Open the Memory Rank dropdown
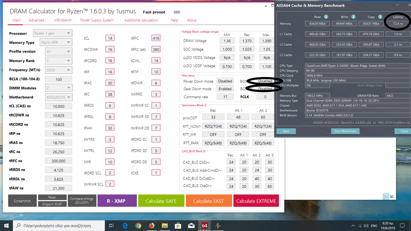Viewport: 411px width, 231px height. click(58, 61)
